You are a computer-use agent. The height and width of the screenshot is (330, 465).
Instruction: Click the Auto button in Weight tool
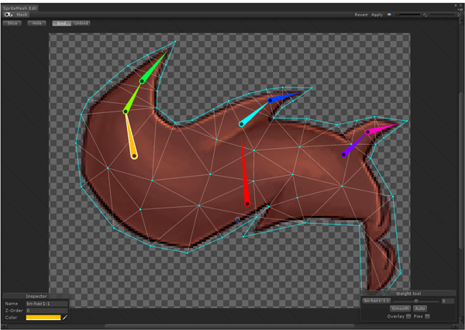coord(420,308)
